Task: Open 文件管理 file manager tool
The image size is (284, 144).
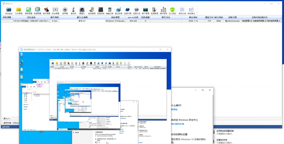Action: (x=19, y=11)
